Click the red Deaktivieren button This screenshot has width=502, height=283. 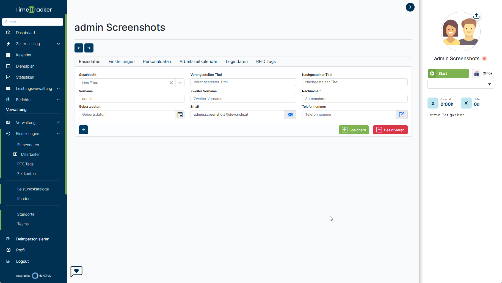pos(390,130)
